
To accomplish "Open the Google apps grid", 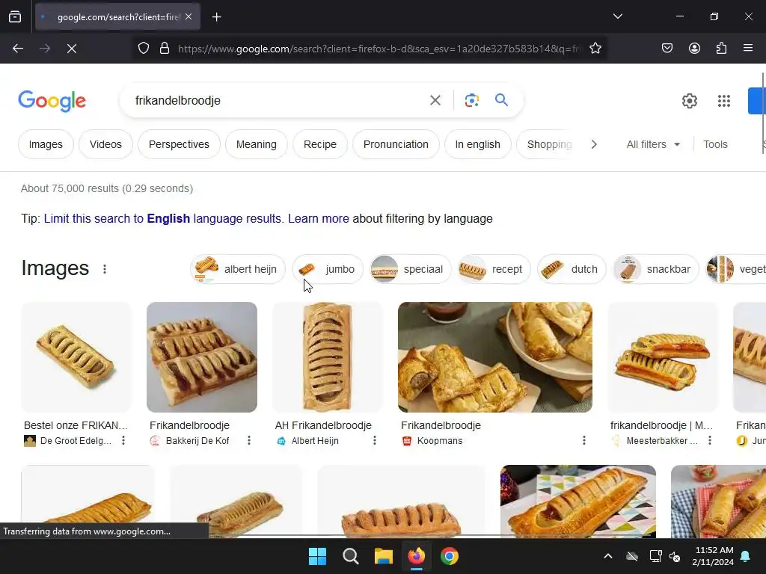I will pos(724,101).
